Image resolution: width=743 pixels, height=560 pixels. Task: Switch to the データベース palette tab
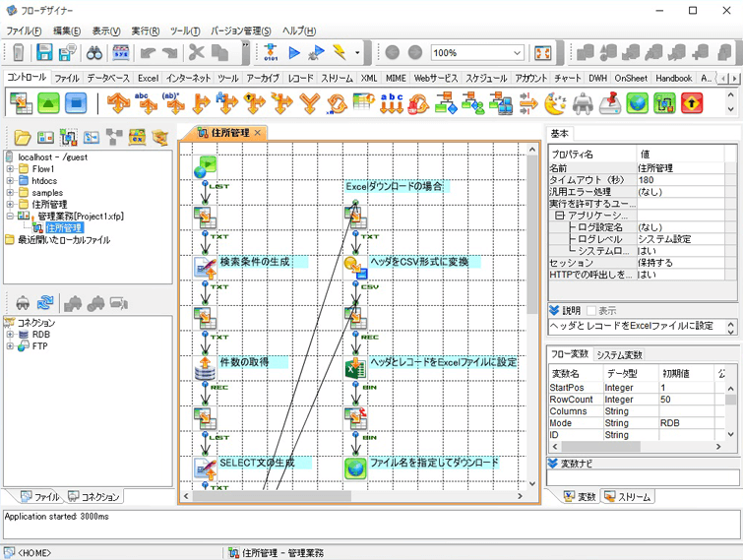click(x=107, y=78)
